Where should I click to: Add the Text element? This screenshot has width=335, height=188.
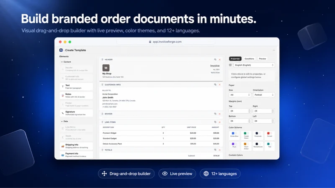pos(76,86)
